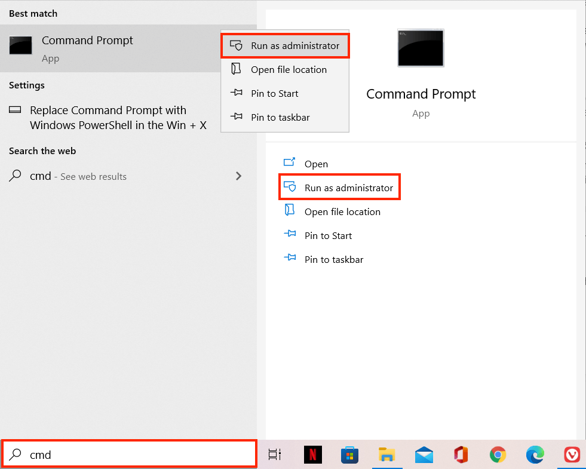Screen dimensions: 586x469
Task: Open Vivaldi browser from taskbar
Action: click(x=572, y=455)
